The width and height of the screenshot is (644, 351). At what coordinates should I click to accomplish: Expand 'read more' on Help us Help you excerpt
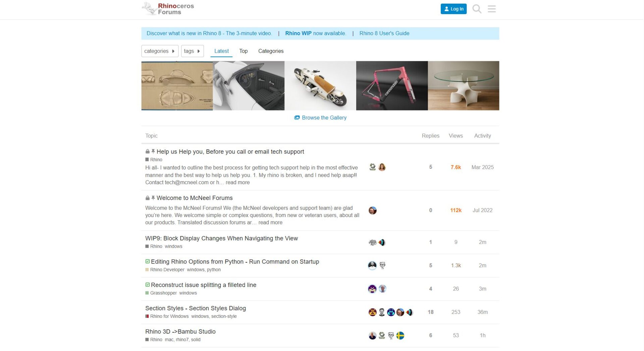[x=237, y=183]
